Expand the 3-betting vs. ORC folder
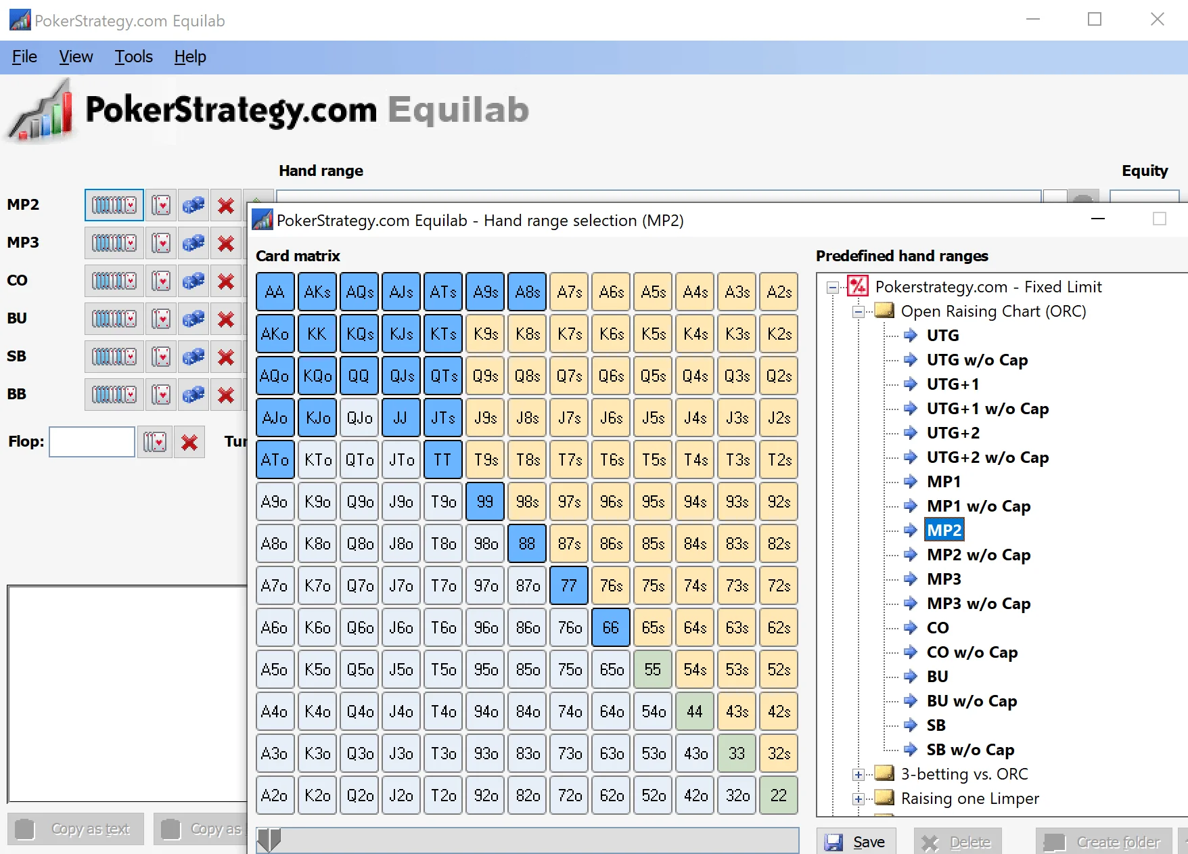Viewport: 1188px width, 854px height. tap(859, 774)
